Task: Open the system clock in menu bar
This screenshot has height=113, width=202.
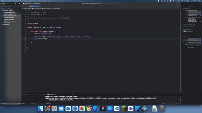Action: coord(196,1)
